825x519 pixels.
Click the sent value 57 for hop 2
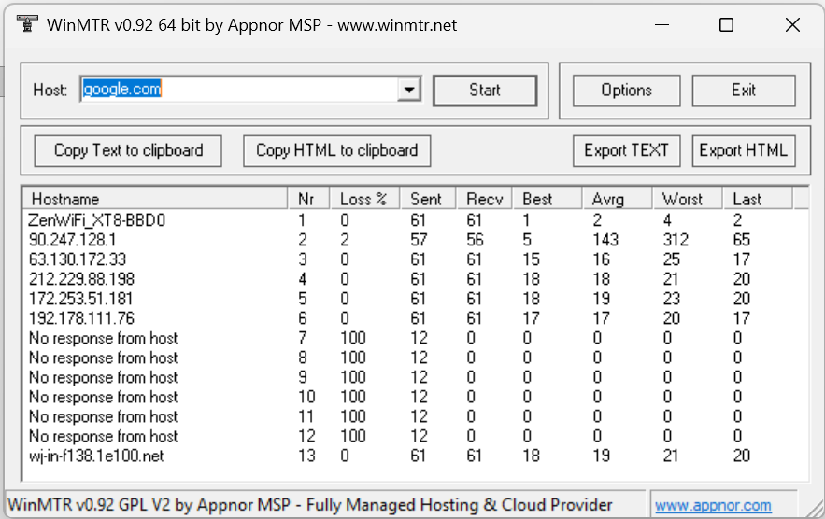click(419, 240)
